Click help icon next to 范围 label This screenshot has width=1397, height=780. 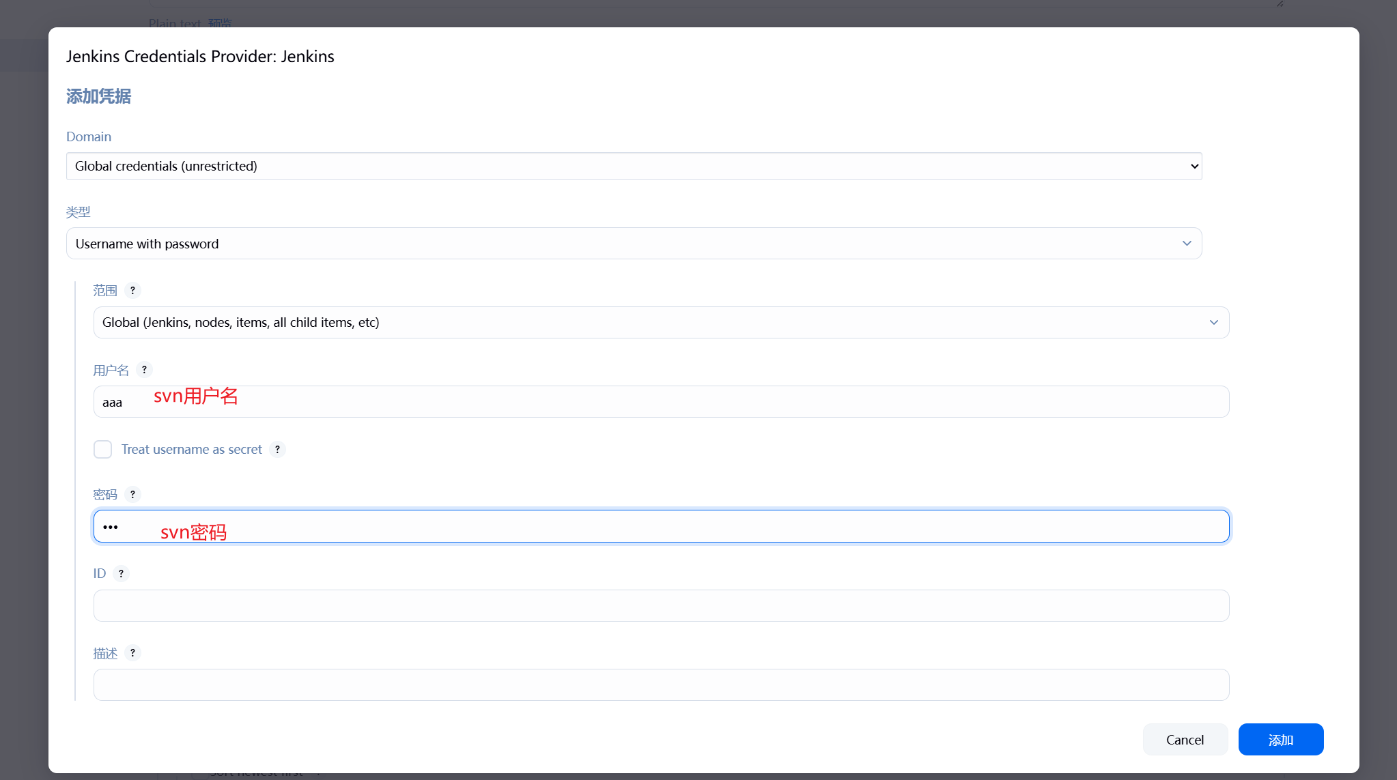(132, 290)
